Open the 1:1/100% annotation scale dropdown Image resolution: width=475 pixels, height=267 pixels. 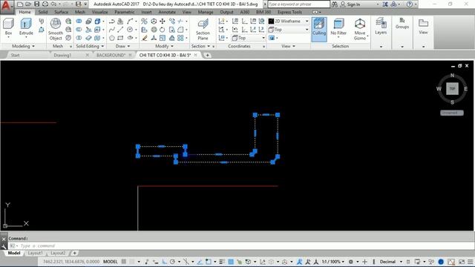coord(333,262)
